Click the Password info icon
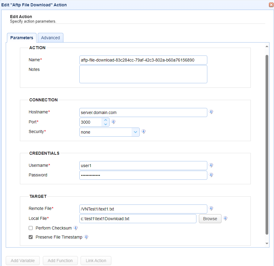Screen dimensions: 274x266 [211, 175]
